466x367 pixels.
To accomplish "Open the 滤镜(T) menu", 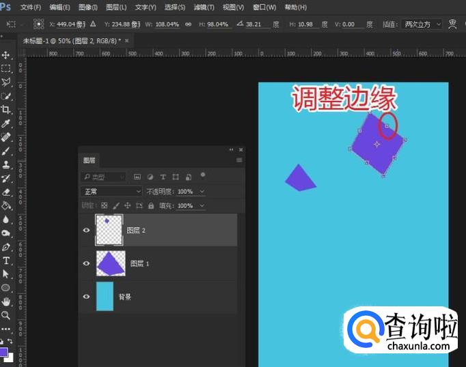I will pos(204,8).
